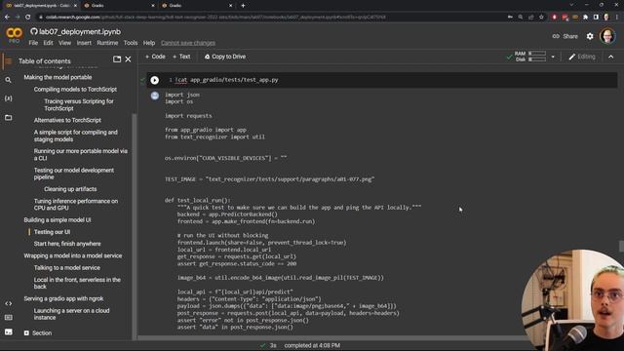Image resolution: width=624 pixels, height=351 pixels.
Task: Go to Testing our model development pipeline
Action: pos(74,174)
